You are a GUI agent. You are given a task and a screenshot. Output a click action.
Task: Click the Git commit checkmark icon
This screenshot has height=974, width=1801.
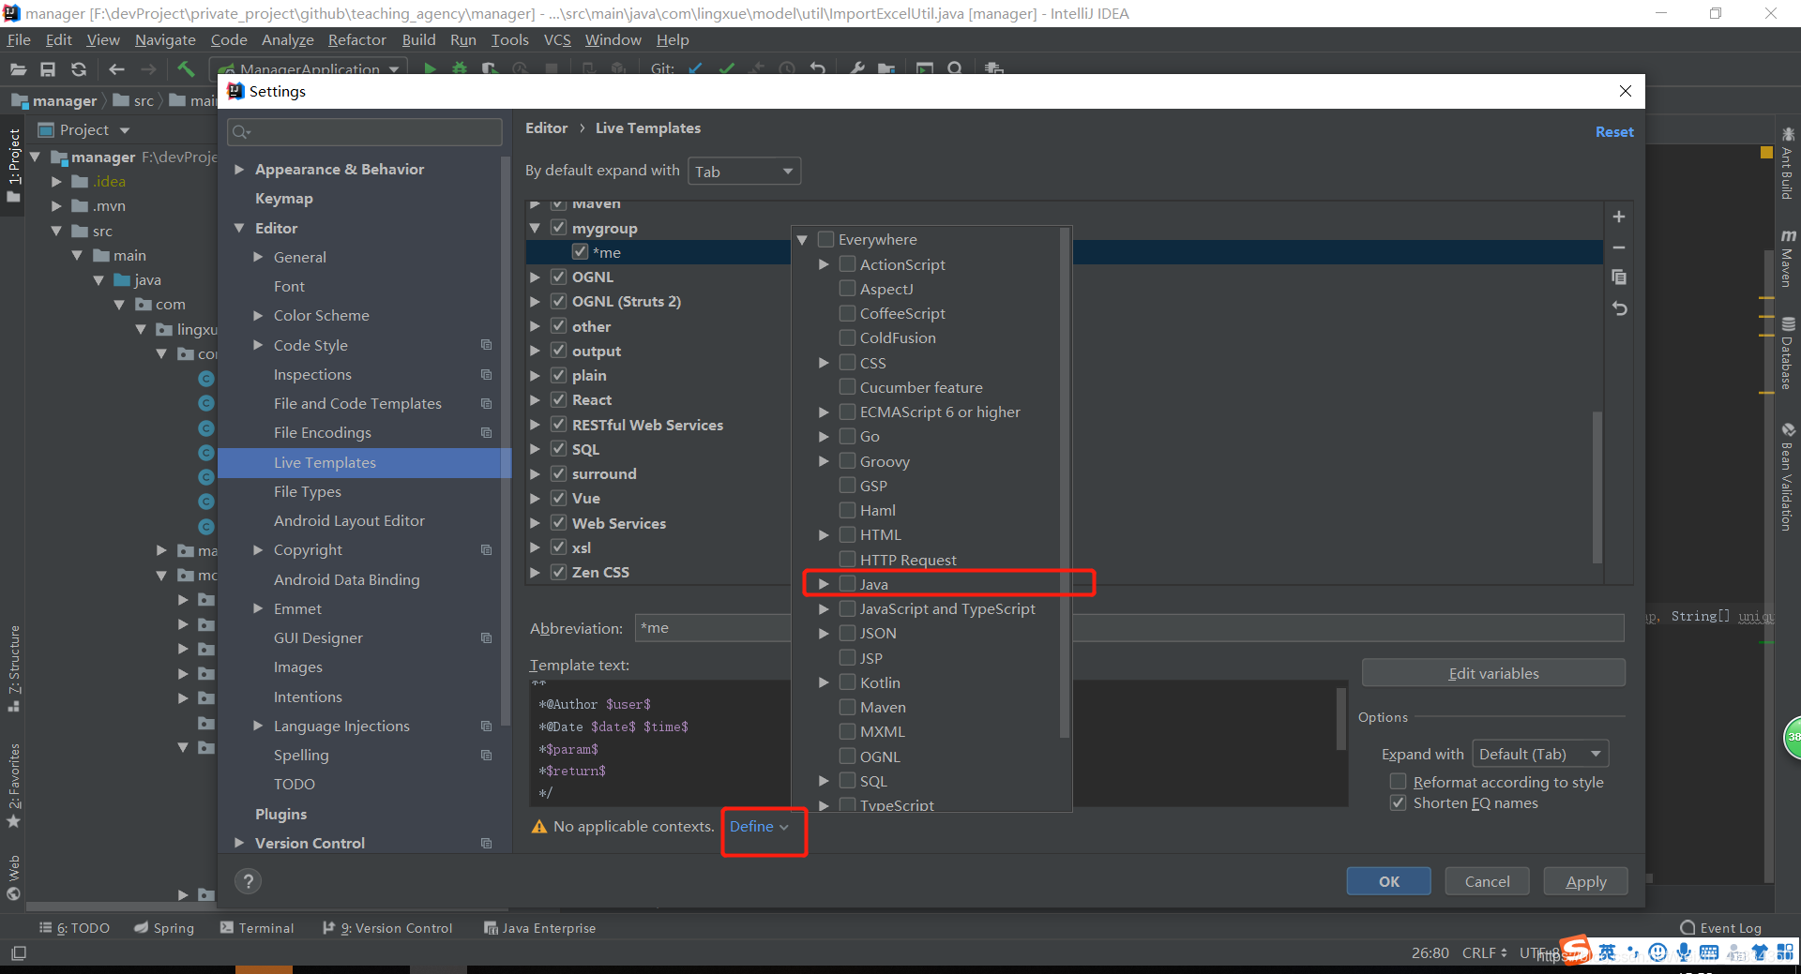pos(727,68)
